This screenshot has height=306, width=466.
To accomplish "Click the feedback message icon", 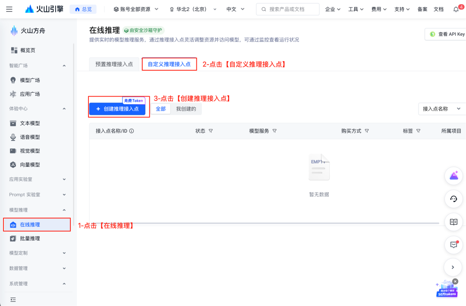I will click(453, 245).
